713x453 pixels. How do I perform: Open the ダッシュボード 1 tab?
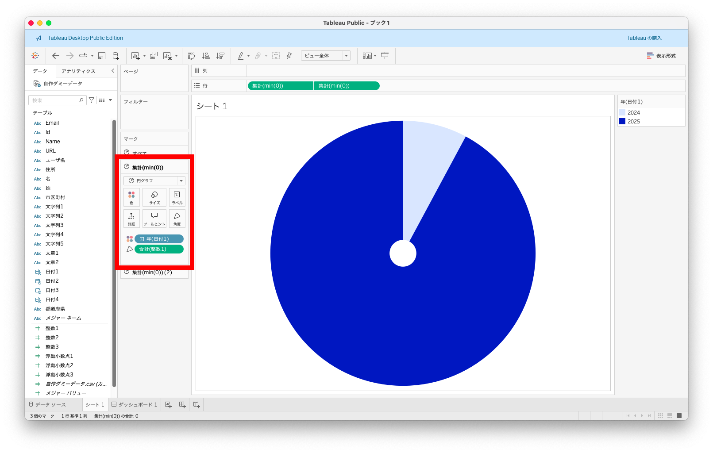coord(135,404)
